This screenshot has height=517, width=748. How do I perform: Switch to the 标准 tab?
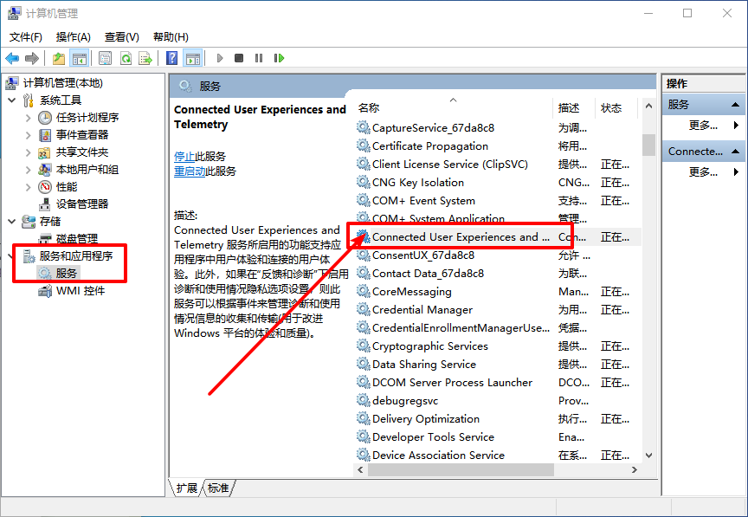coord(219,488)
